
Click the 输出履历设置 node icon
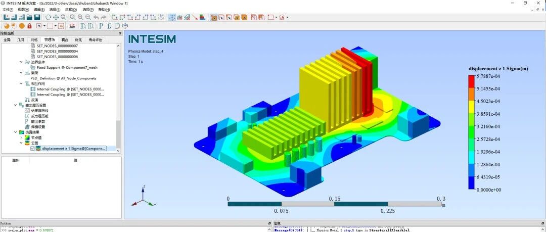click(22, 105)
